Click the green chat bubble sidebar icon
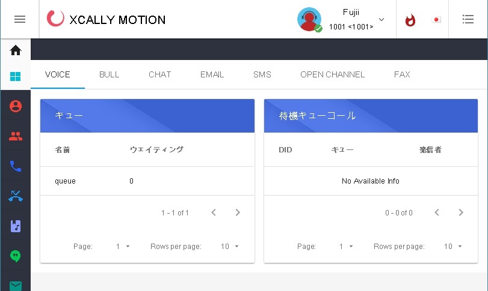 point(16,256)
